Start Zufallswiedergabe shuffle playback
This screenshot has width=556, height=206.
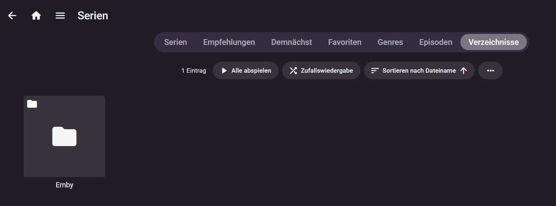[321, 70]
